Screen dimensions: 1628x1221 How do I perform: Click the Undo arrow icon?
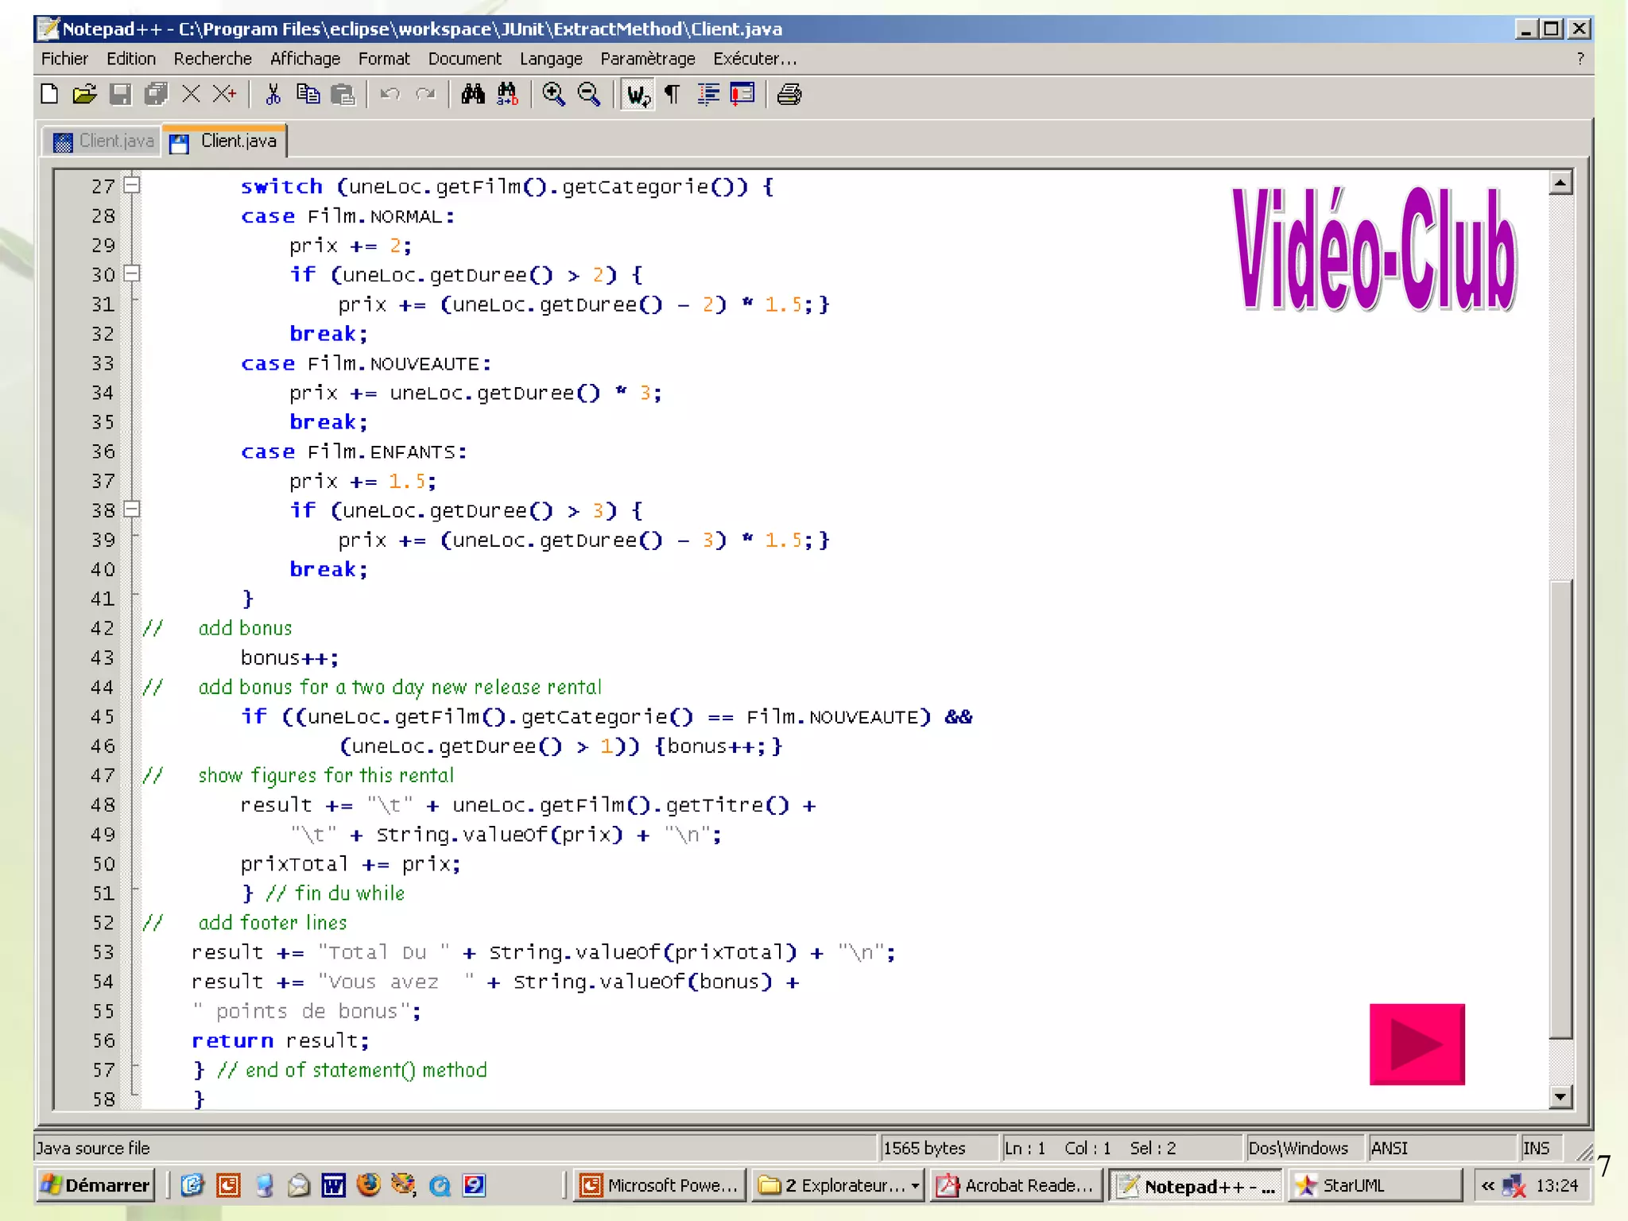[x=390, y=95]
